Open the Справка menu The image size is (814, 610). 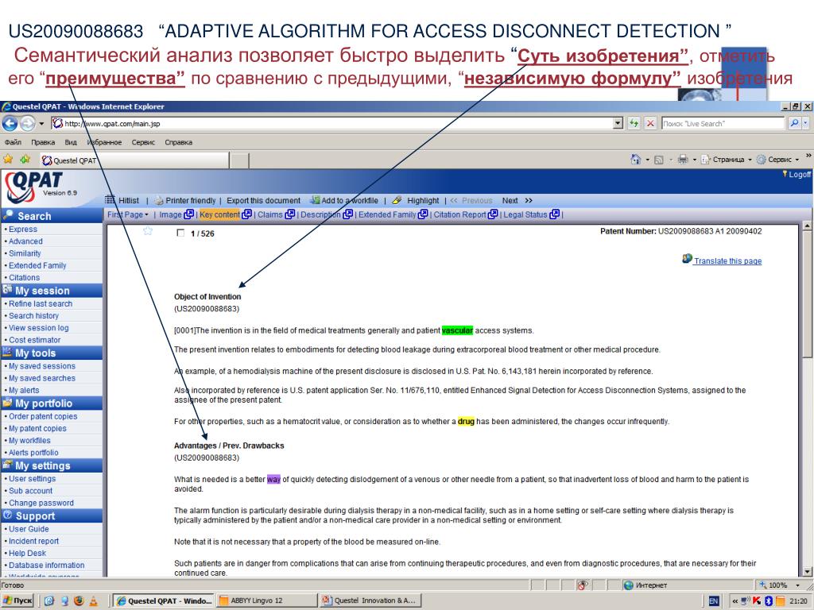click(x=179, y=142)
